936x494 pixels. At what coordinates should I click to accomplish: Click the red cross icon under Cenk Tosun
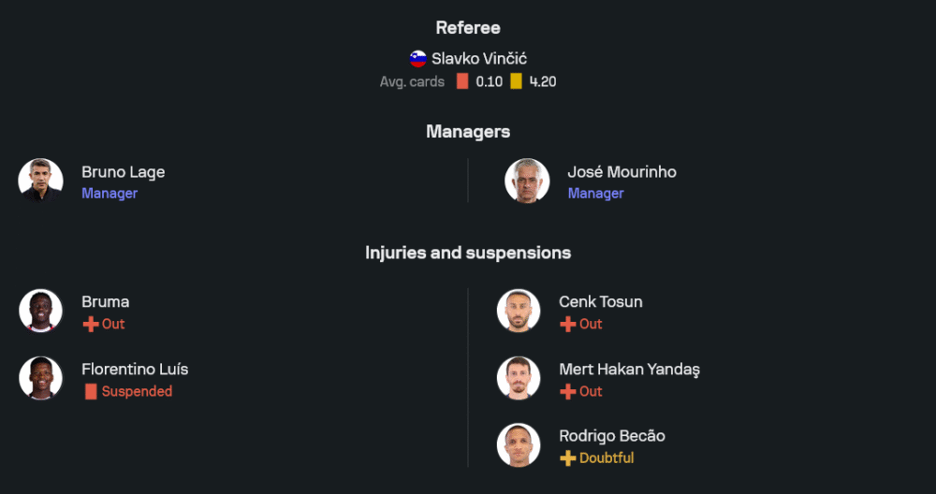coord(568,324)
